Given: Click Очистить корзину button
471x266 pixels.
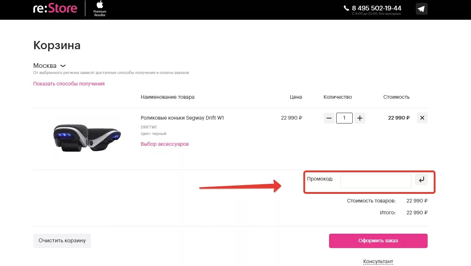Looking at the screenshot, I should coord(62,241).
